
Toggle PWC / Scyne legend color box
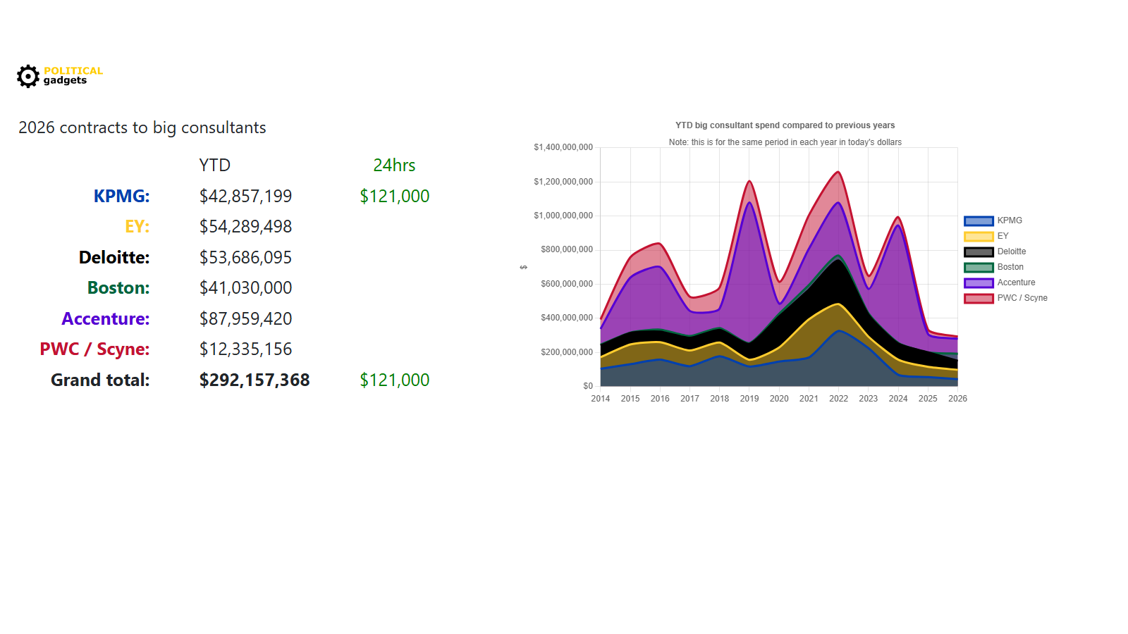[979, 299]
